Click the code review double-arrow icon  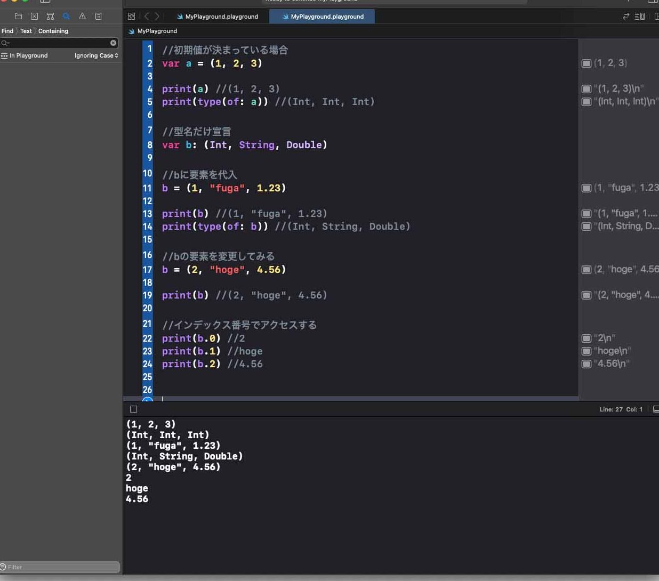click(625, 16)
